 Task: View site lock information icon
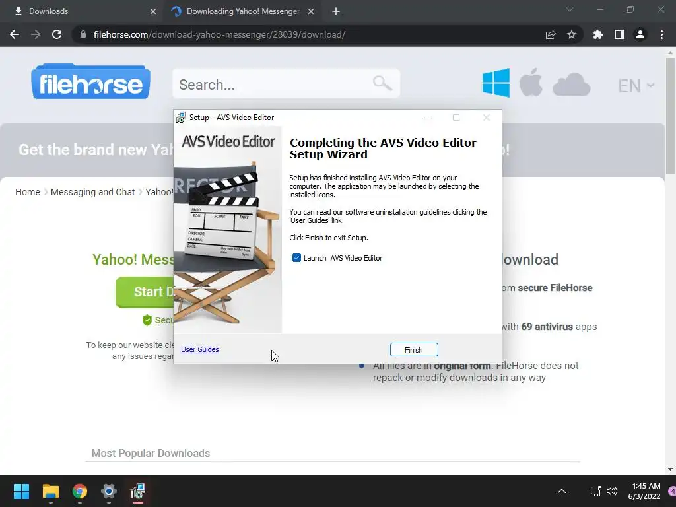[83, 34]
